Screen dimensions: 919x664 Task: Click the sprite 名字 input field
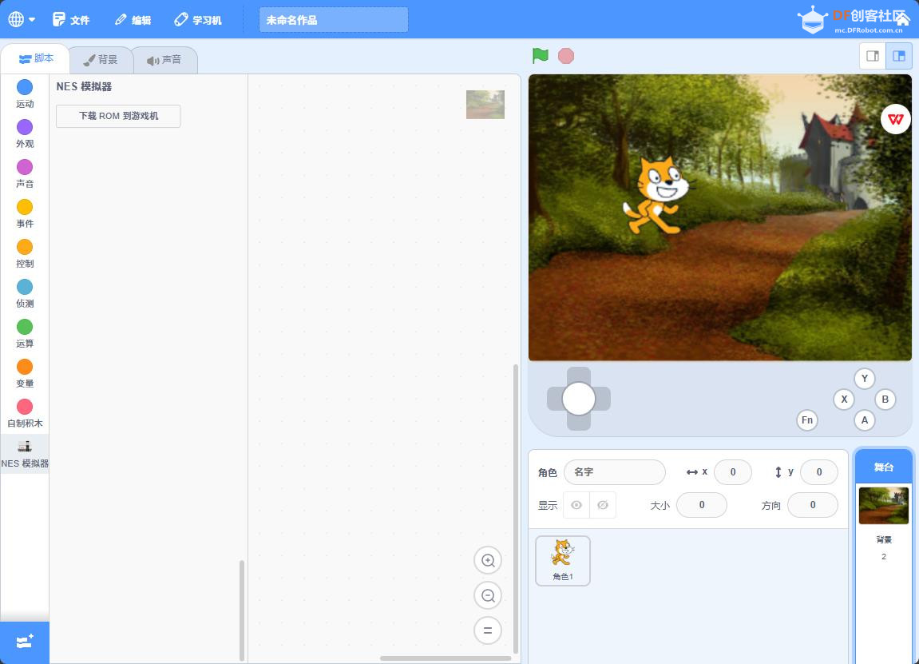(615, 472)
